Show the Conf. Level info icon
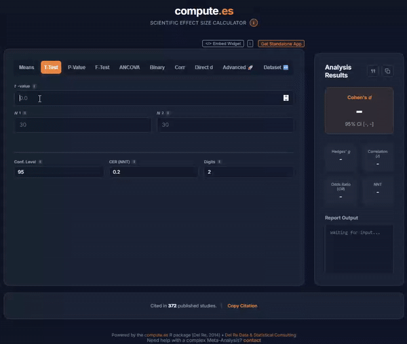 click(x=40, y=162)
